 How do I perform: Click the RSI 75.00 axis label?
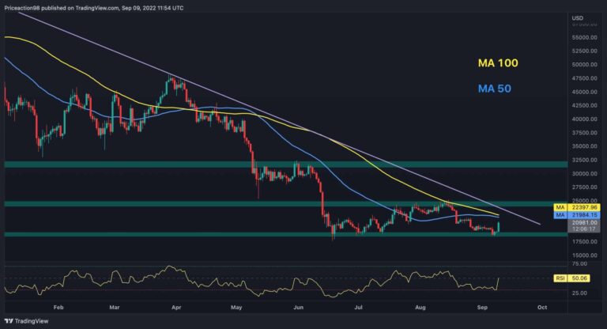(x=579, y=264)
